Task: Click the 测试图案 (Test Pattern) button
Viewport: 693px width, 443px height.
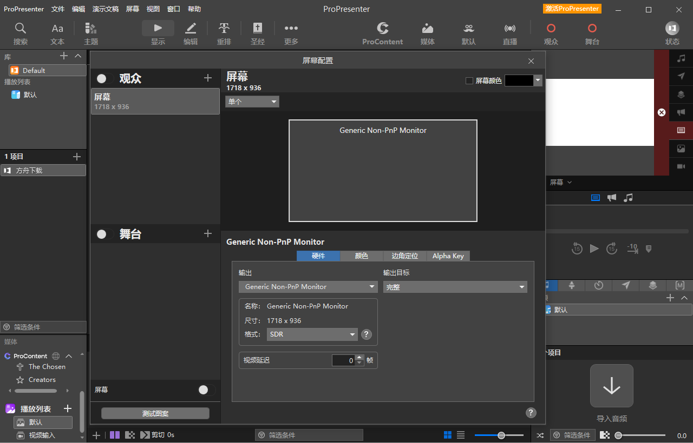Action: tap(155, 414)
